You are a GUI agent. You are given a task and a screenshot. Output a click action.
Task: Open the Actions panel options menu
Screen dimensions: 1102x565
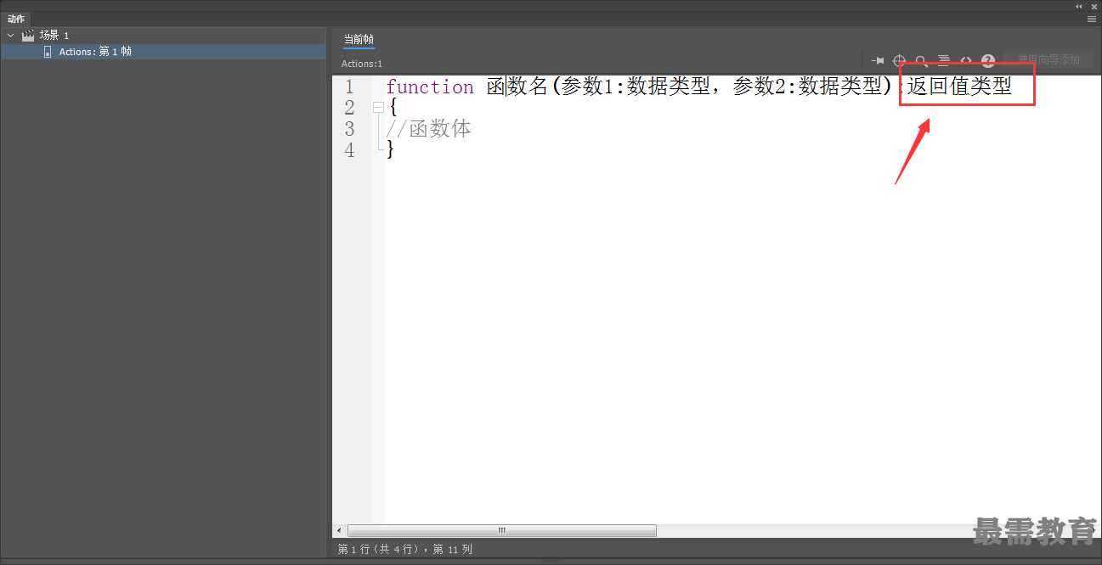click(x=1092, y=19)
